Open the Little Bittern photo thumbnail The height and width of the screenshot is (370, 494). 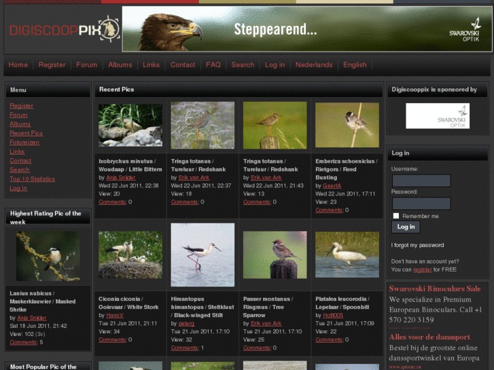(130, 126)
